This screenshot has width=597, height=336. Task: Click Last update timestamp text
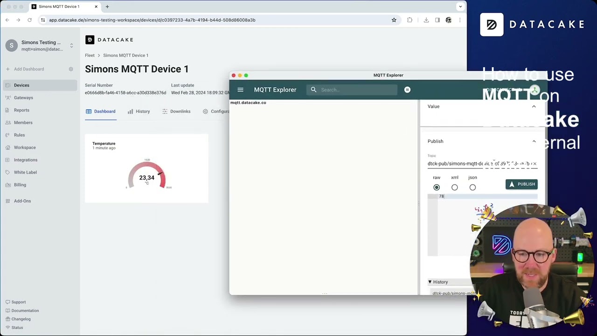[x=200, y=93]
